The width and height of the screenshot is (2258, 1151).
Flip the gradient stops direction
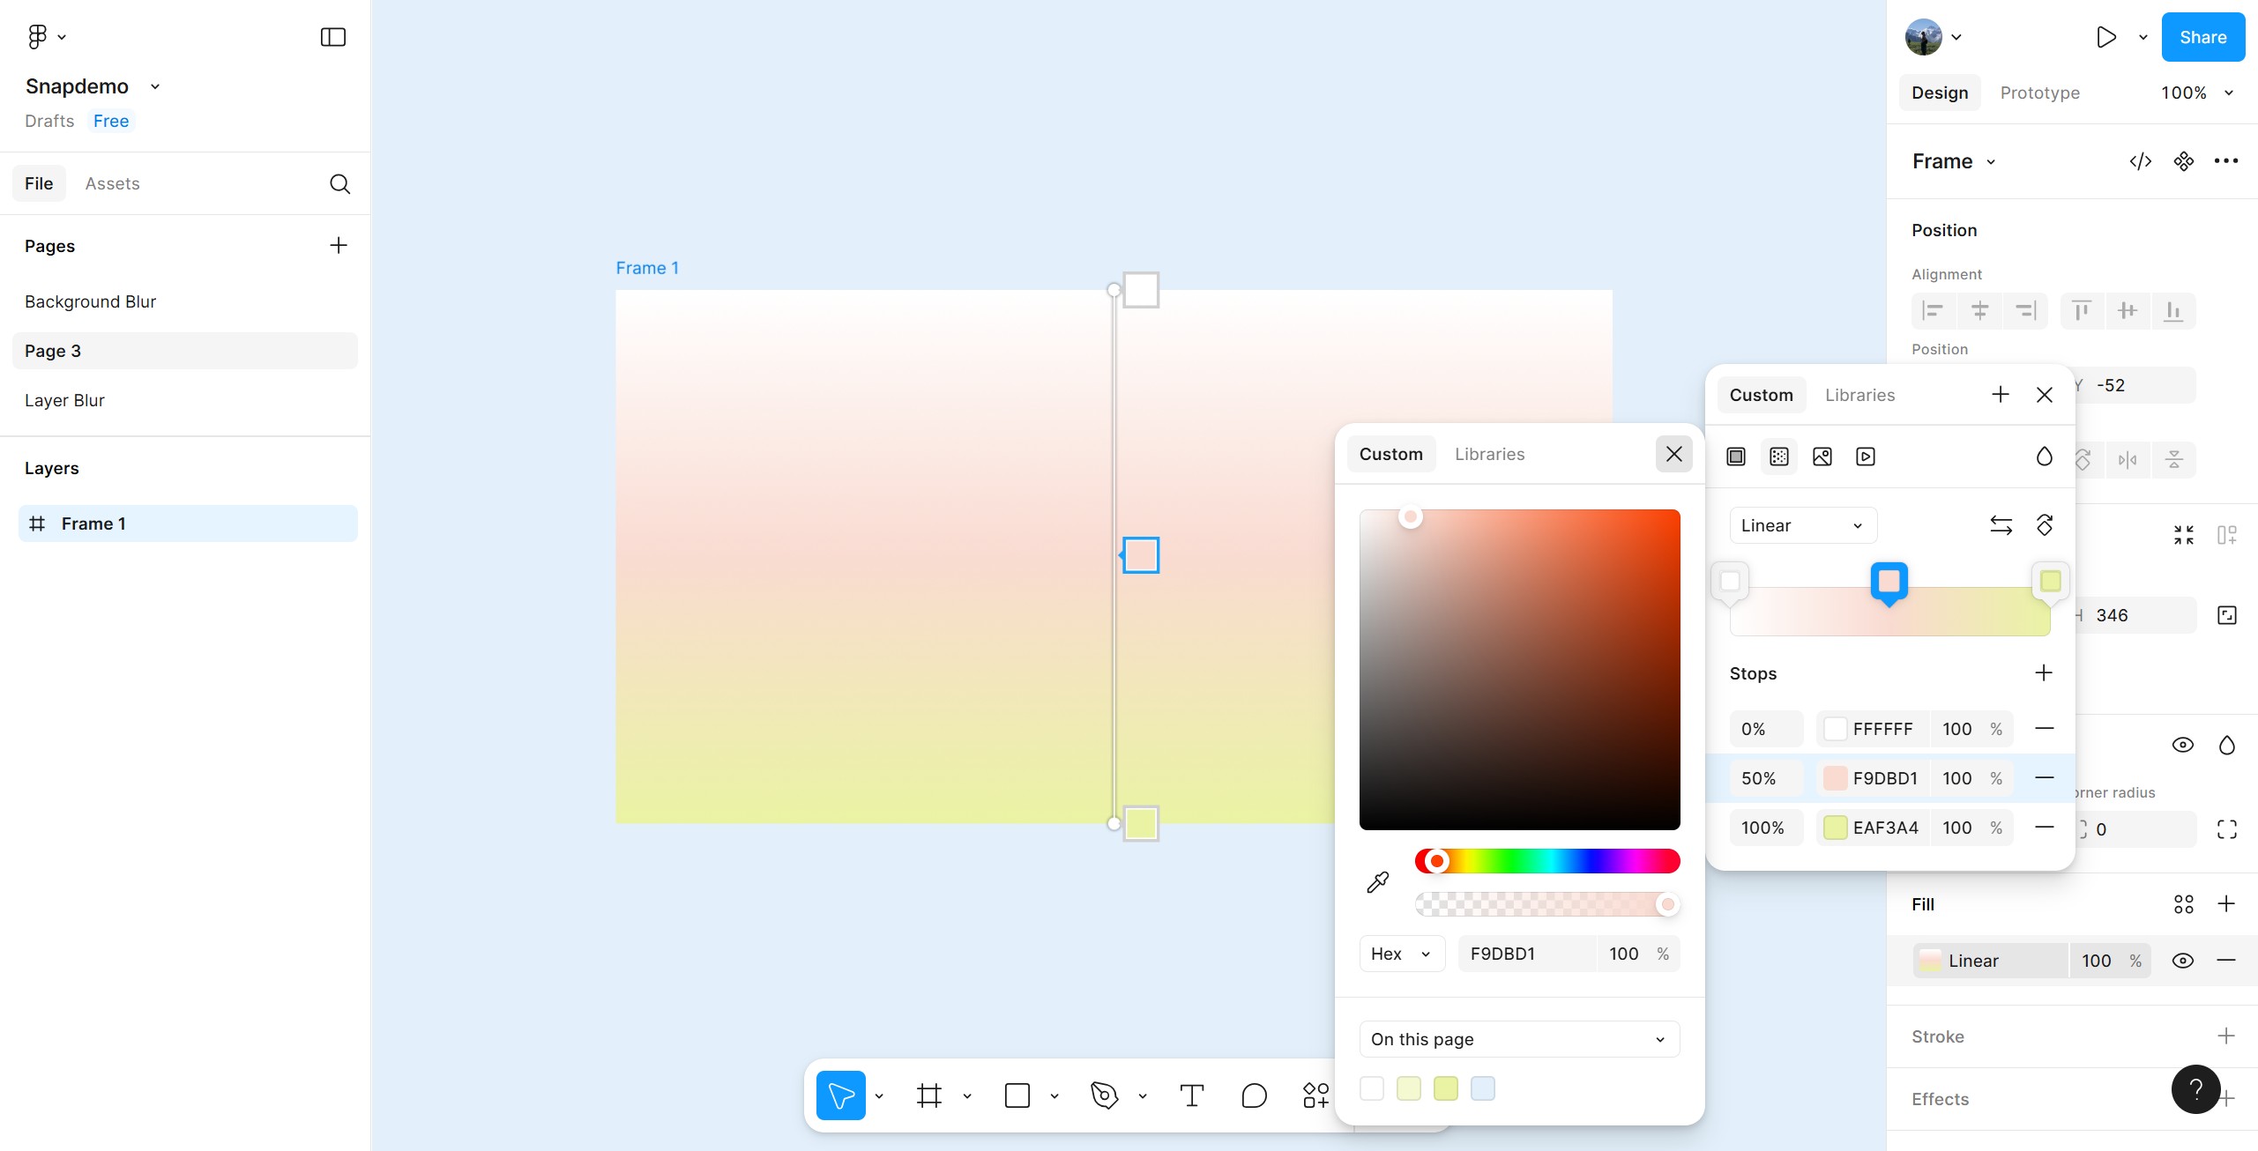[x=2001, y=525]
